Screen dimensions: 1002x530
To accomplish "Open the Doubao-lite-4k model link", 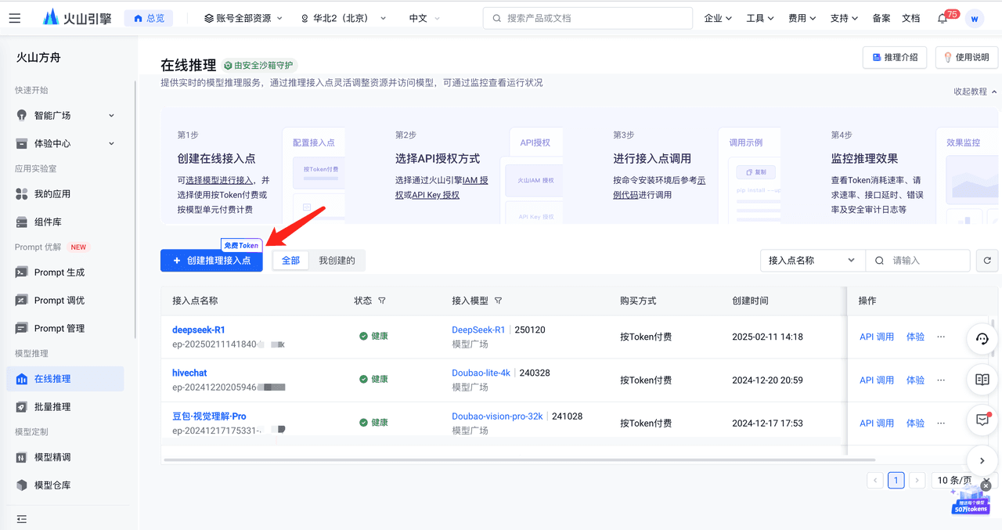I will [x=481, y=373].
